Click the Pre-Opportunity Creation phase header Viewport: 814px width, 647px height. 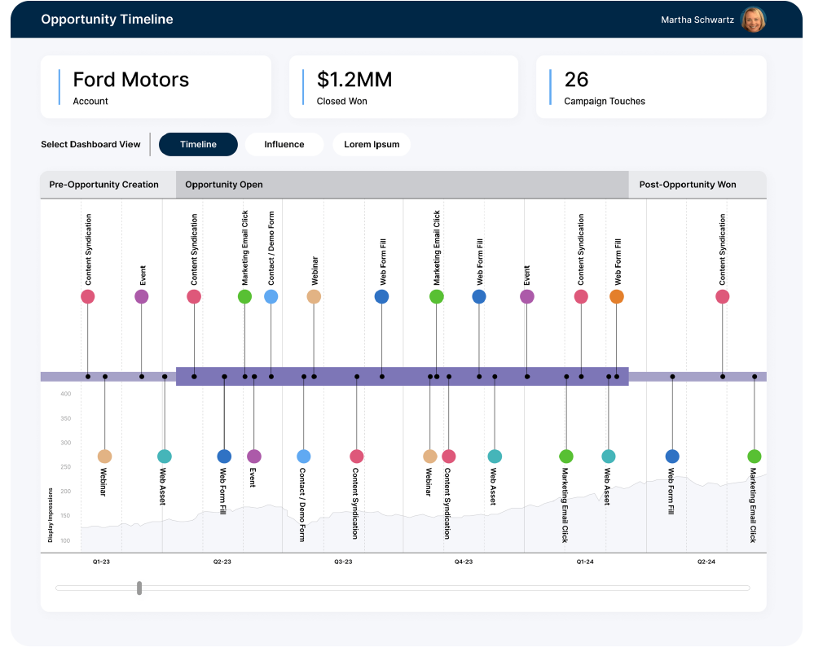click(108, 185)
